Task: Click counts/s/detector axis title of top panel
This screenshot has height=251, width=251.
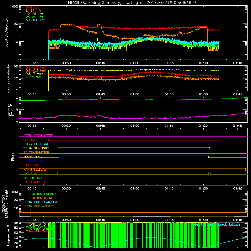Action: point(6,33)
